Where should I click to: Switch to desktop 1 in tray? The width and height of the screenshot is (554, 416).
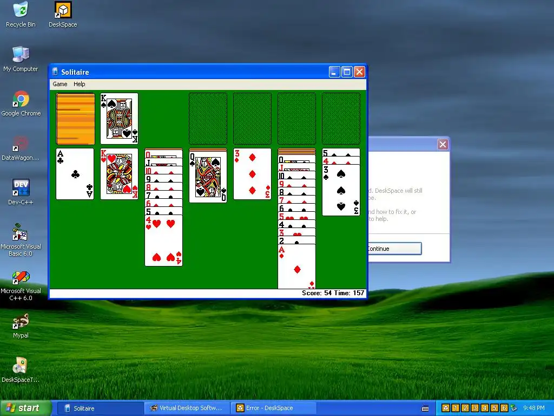(456, 408)
